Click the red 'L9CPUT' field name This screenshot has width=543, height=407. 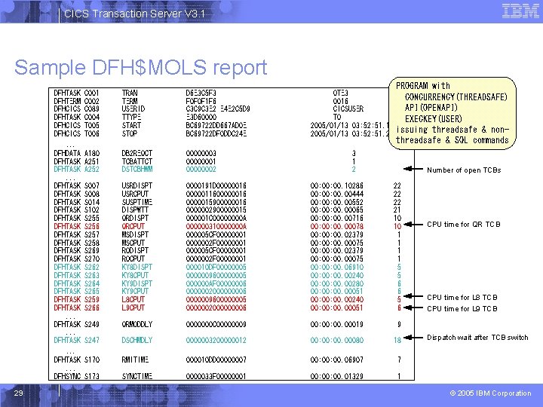tap(133, 308)
